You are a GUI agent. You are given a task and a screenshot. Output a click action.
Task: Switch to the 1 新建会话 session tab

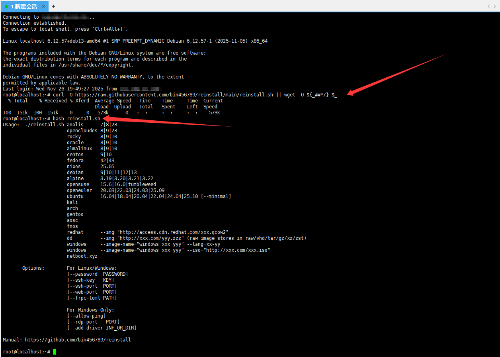click(24, 6)
